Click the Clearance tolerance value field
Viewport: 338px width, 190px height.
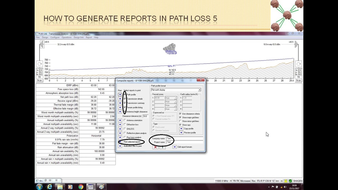click(145, 116)
